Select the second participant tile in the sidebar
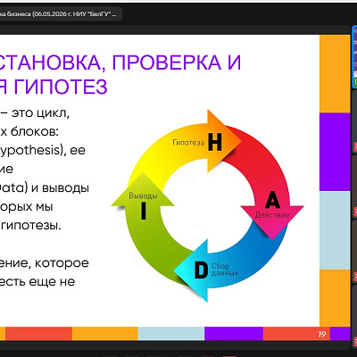 point(354,122)
